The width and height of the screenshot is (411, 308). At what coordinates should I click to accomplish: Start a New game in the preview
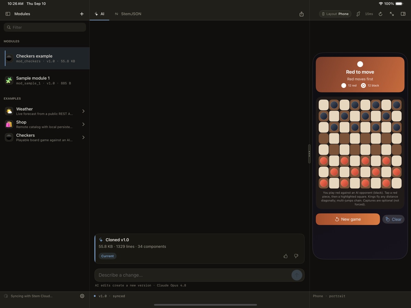pyautogui.click(x=348, y=219)
